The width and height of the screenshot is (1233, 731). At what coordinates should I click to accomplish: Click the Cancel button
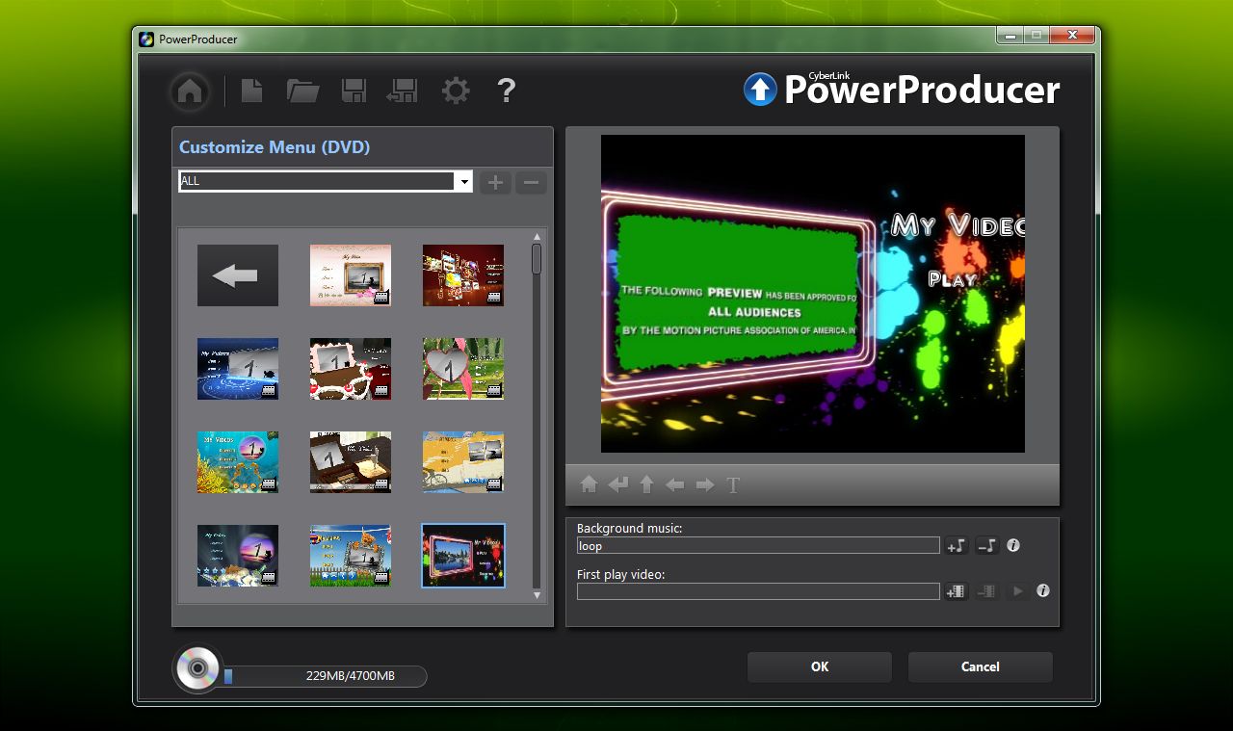(980, 666)
